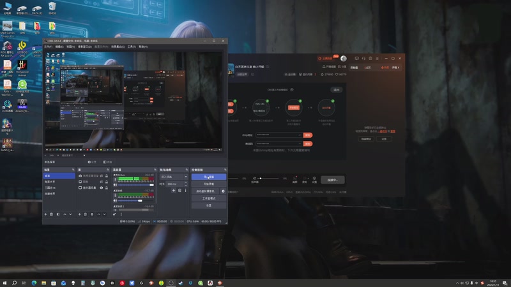Viewport: 511px width, 287px height.
Task: Undock the sources panel
Action: point(108,170)
